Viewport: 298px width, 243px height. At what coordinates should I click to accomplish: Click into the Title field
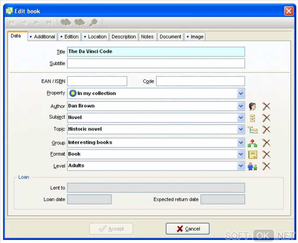[x=156, y=52]
